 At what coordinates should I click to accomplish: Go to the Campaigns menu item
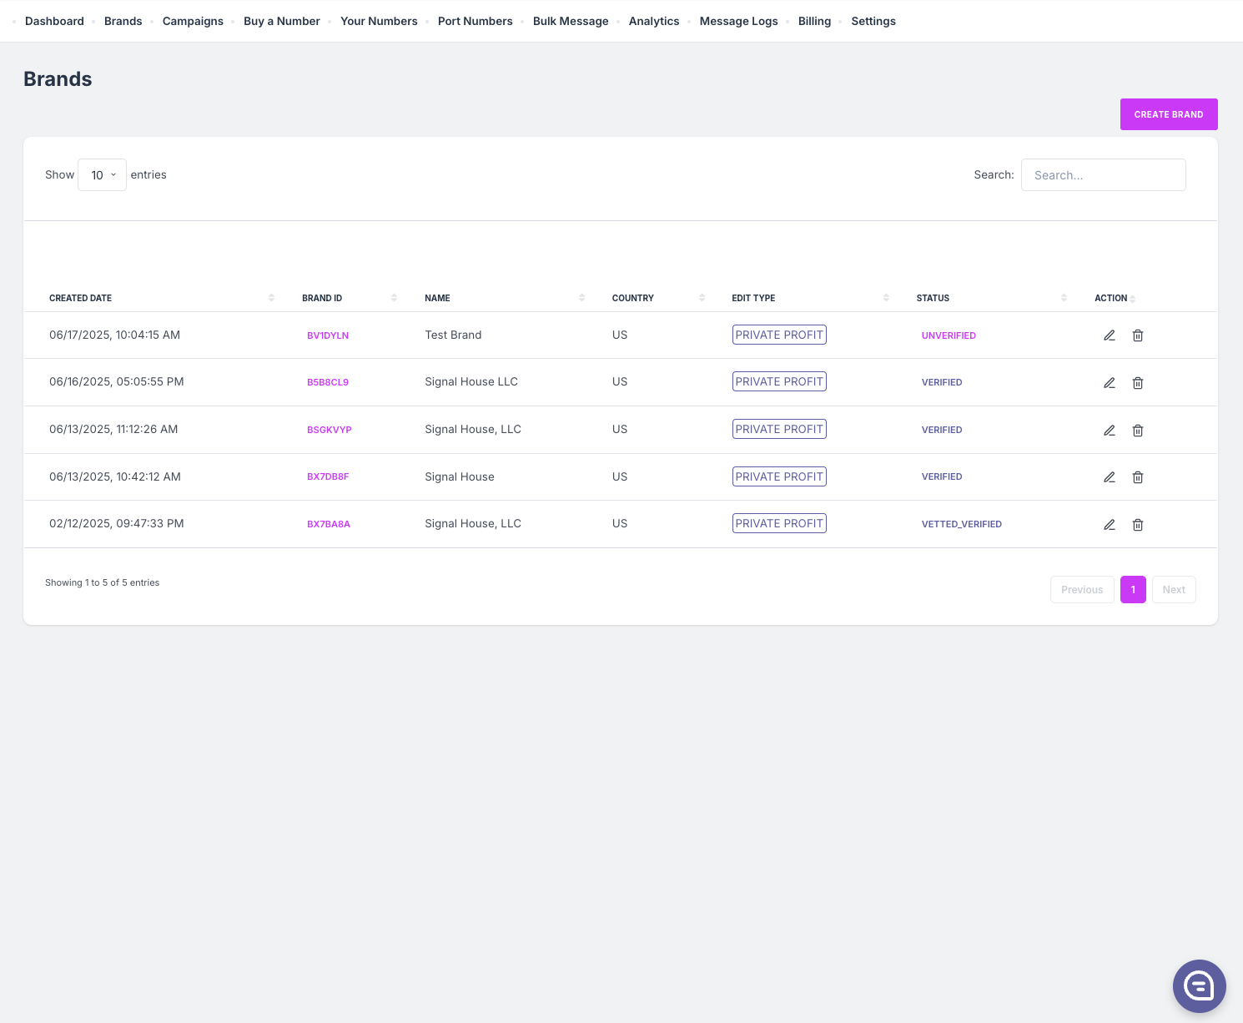pyautogui.click(x=193, y=21)
